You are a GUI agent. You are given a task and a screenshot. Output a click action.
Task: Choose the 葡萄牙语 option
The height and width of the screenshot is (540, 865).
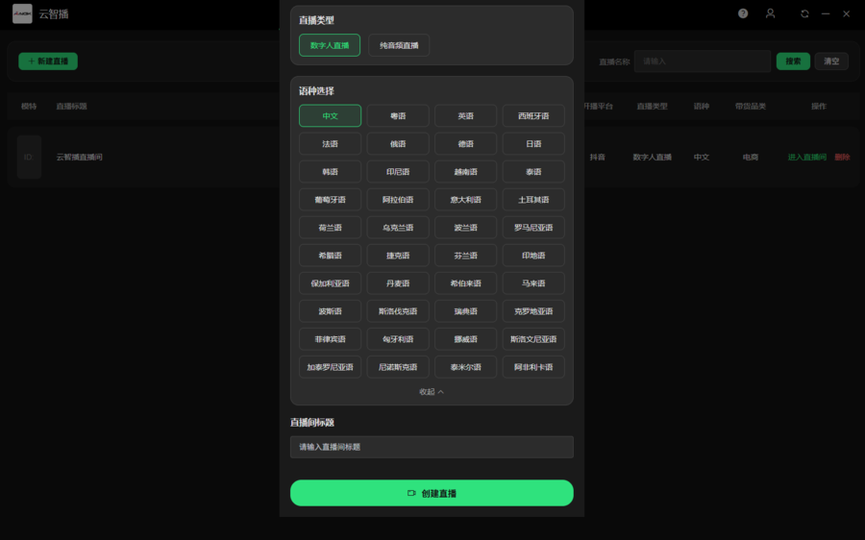click(330, 200)
